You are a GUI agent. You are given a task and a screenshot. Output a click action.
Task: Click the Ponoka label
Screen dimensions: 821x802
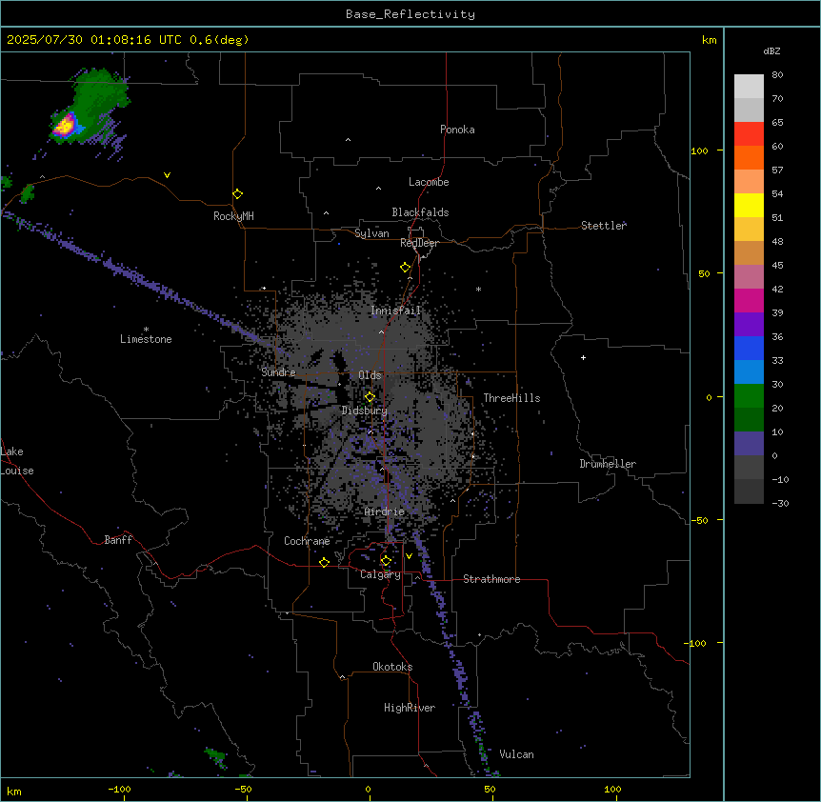point(457,130)
